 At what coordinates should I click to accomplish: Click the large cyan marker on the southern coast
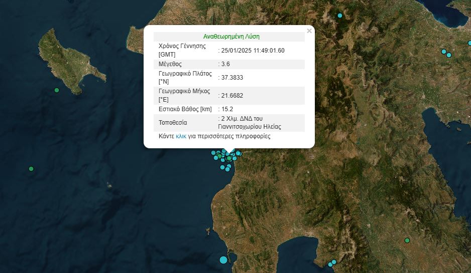[223, 259]
